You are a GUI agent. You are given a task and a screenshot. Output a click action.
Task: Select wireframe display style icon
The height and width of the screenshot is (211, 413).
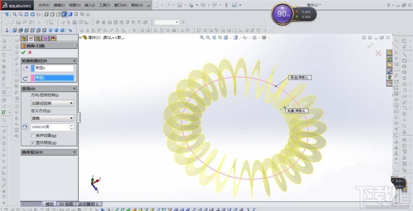(46, 14)
